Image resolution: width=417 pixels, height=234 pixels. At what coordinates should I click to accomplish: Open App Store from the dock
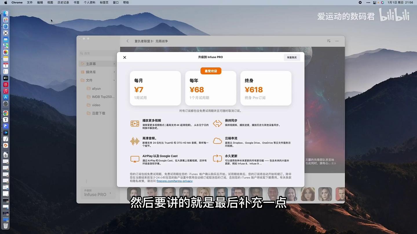click(6, 97)
